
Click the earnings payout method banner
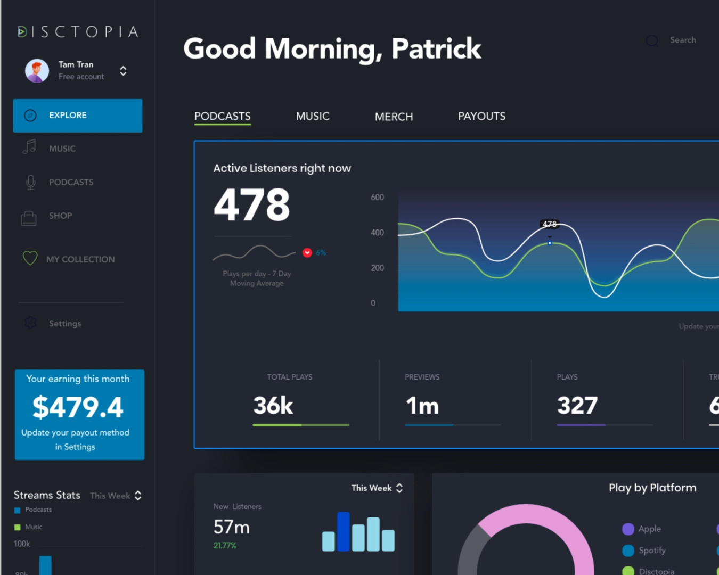(79, 414)
